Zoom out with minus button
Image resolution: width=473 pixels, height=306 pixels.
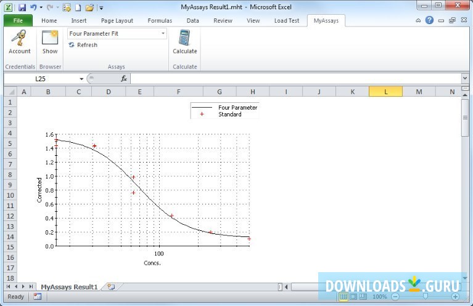pyautogui.click(x=395, y=297)
